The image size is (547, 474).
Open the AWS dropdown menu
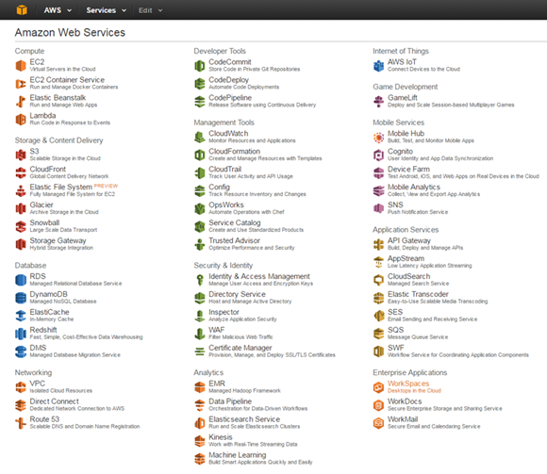58,10
